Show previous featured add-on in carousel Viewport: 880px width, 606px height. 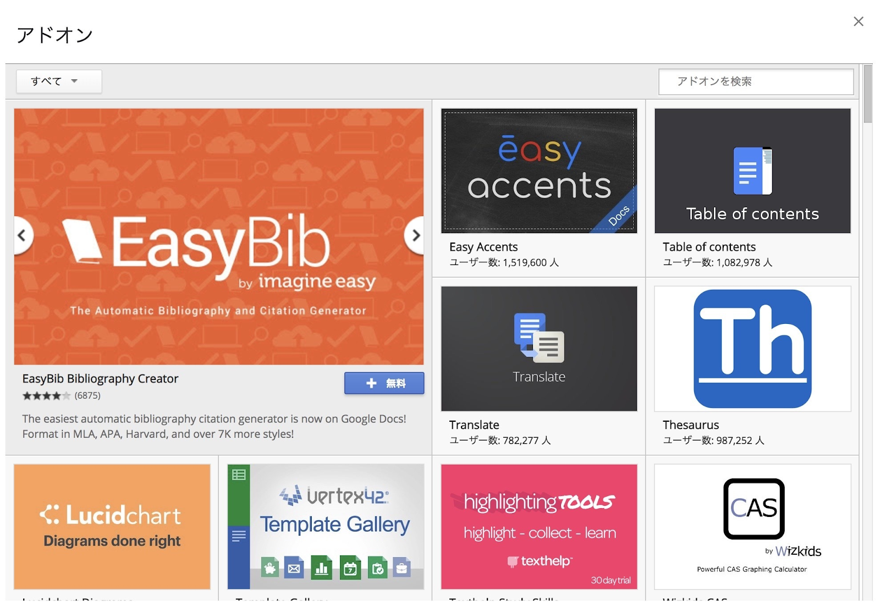tap(22, 235)
